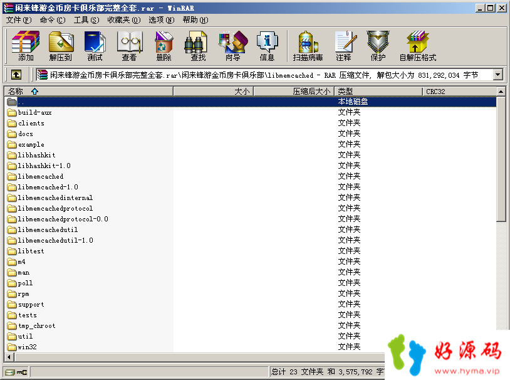Click the Add (添加) toolbar icon
This screenshot has width=510, height=380.
pyautogui.click(x=26, y=46)
